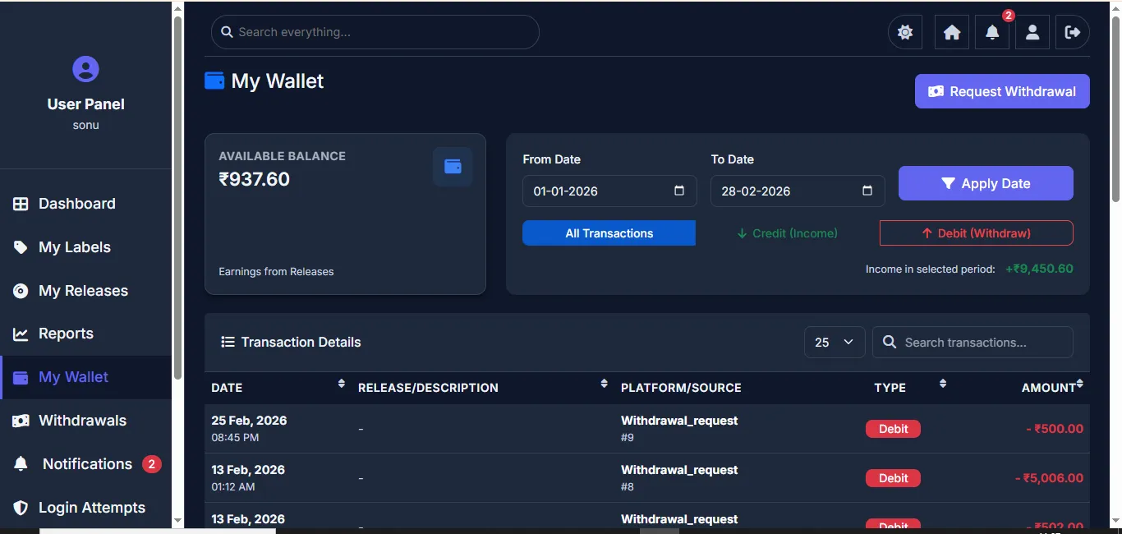
Task: Click the 25 Feb, 2026 date cell
Action: 249,428
